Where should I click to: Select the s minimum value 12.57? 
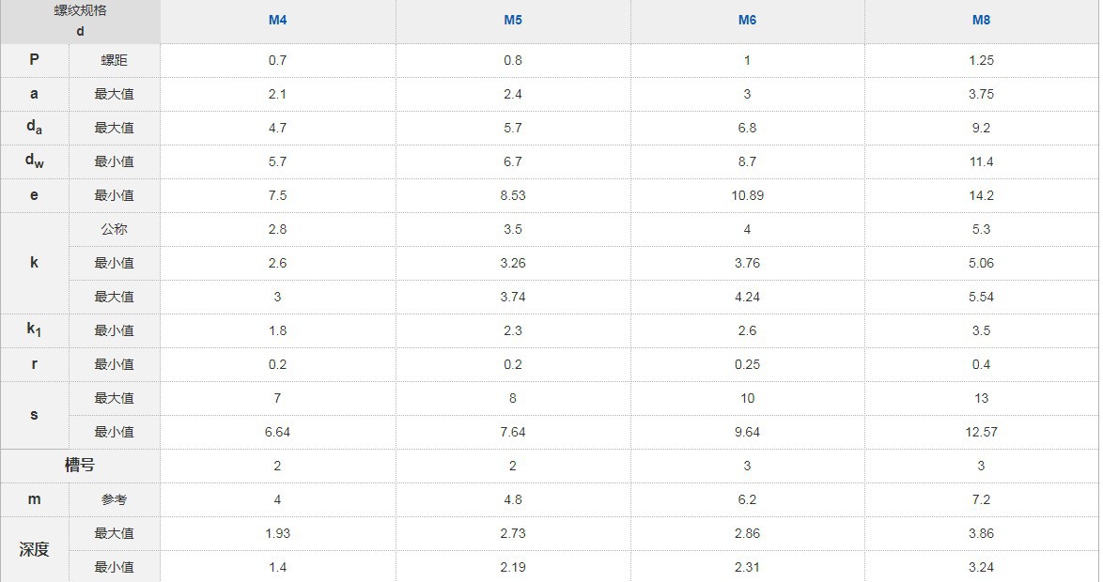pyautogui.click(x=981, y=432)
